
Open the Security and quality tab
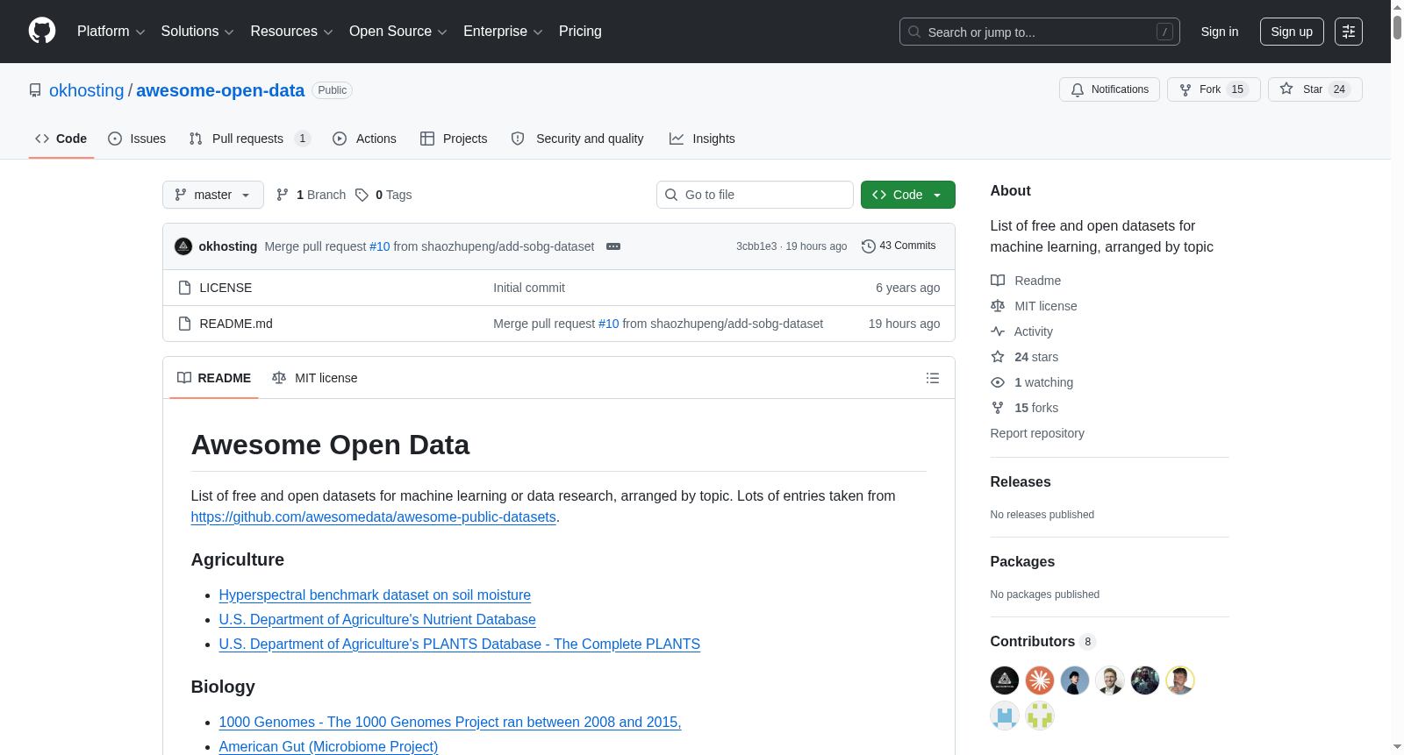(x=577, y=139)
